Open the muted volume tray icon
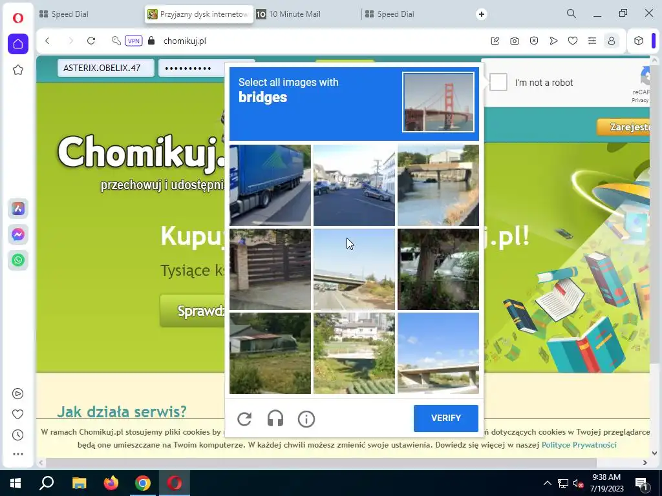The height and width of the screenshot is (496, 662). point(578,483)
